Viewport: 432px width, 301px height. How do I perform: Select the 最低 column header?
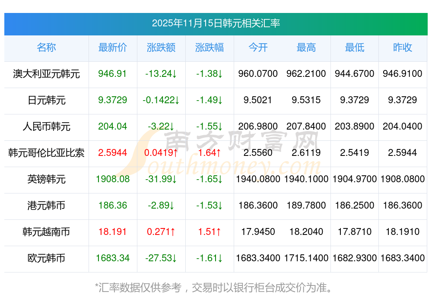[355, 48]
